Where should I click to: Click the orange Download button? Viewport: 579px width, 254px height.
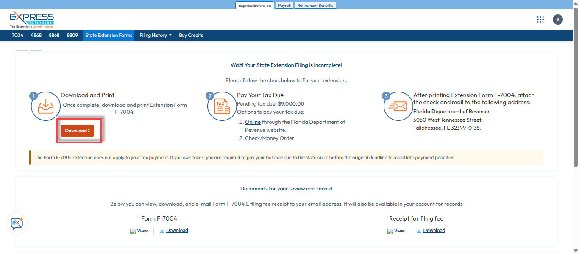point(77,131)
